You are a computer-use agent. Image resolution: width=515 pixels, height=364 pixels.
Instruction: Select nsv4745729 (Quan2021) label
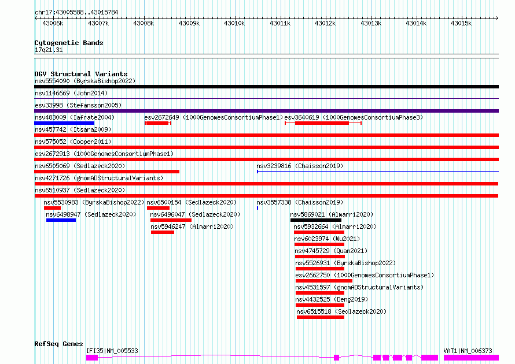pyautogui.click(x=331, y=251)
